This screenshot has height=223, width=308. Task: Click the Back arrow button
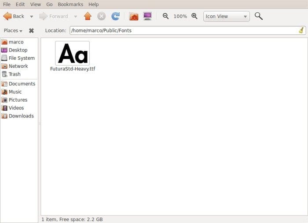(x=14, y=16)
